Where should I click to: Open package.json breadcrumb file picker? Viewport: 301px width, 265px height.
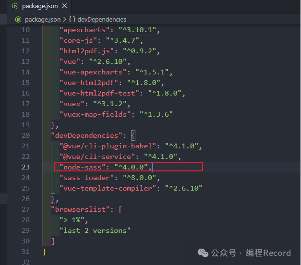(42, 19)
